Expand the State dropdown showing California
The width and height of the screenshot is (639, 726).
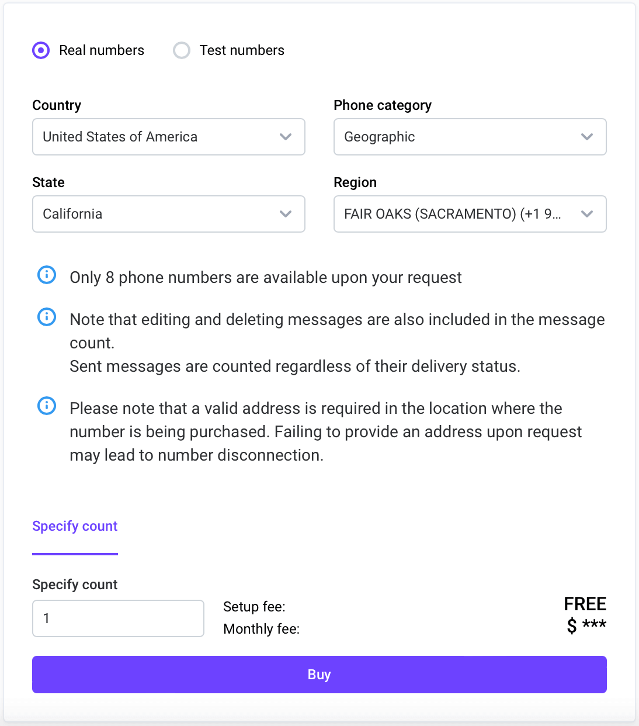point(168,214)
